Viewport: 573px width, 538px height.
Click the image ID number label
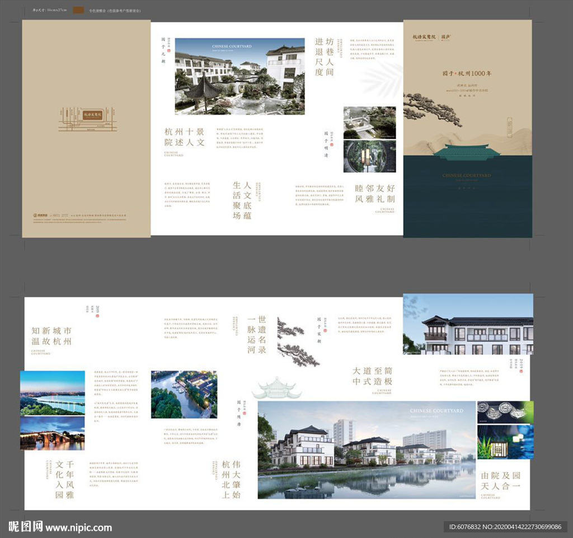click(506, 527)
